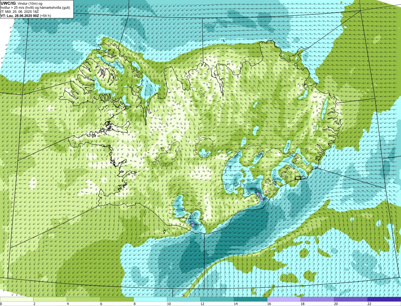Pick the dark indigo swatch above 22
The image size is (401, 306).
coord(384,299)
